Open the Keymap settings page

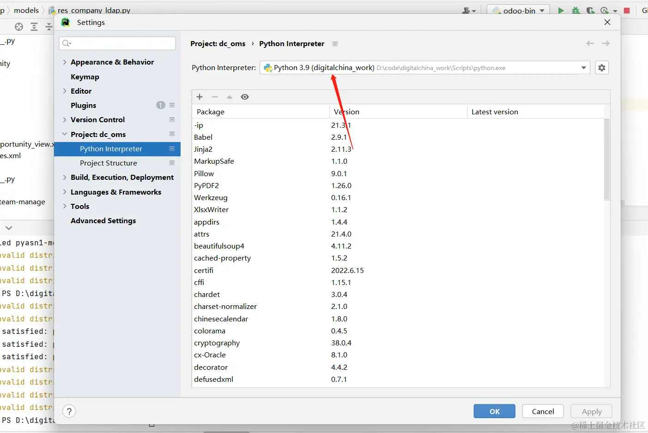coord(85,77)
